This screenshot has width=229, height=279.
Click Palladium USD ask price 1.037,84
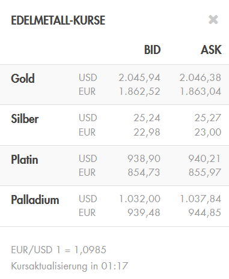tap(200, 199)
